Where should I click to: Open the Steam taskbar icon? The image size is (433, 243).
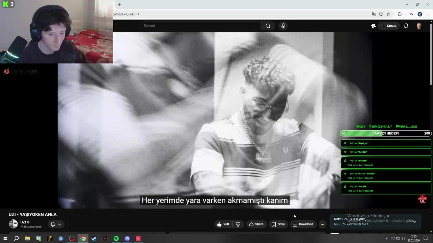coord(94,239)
